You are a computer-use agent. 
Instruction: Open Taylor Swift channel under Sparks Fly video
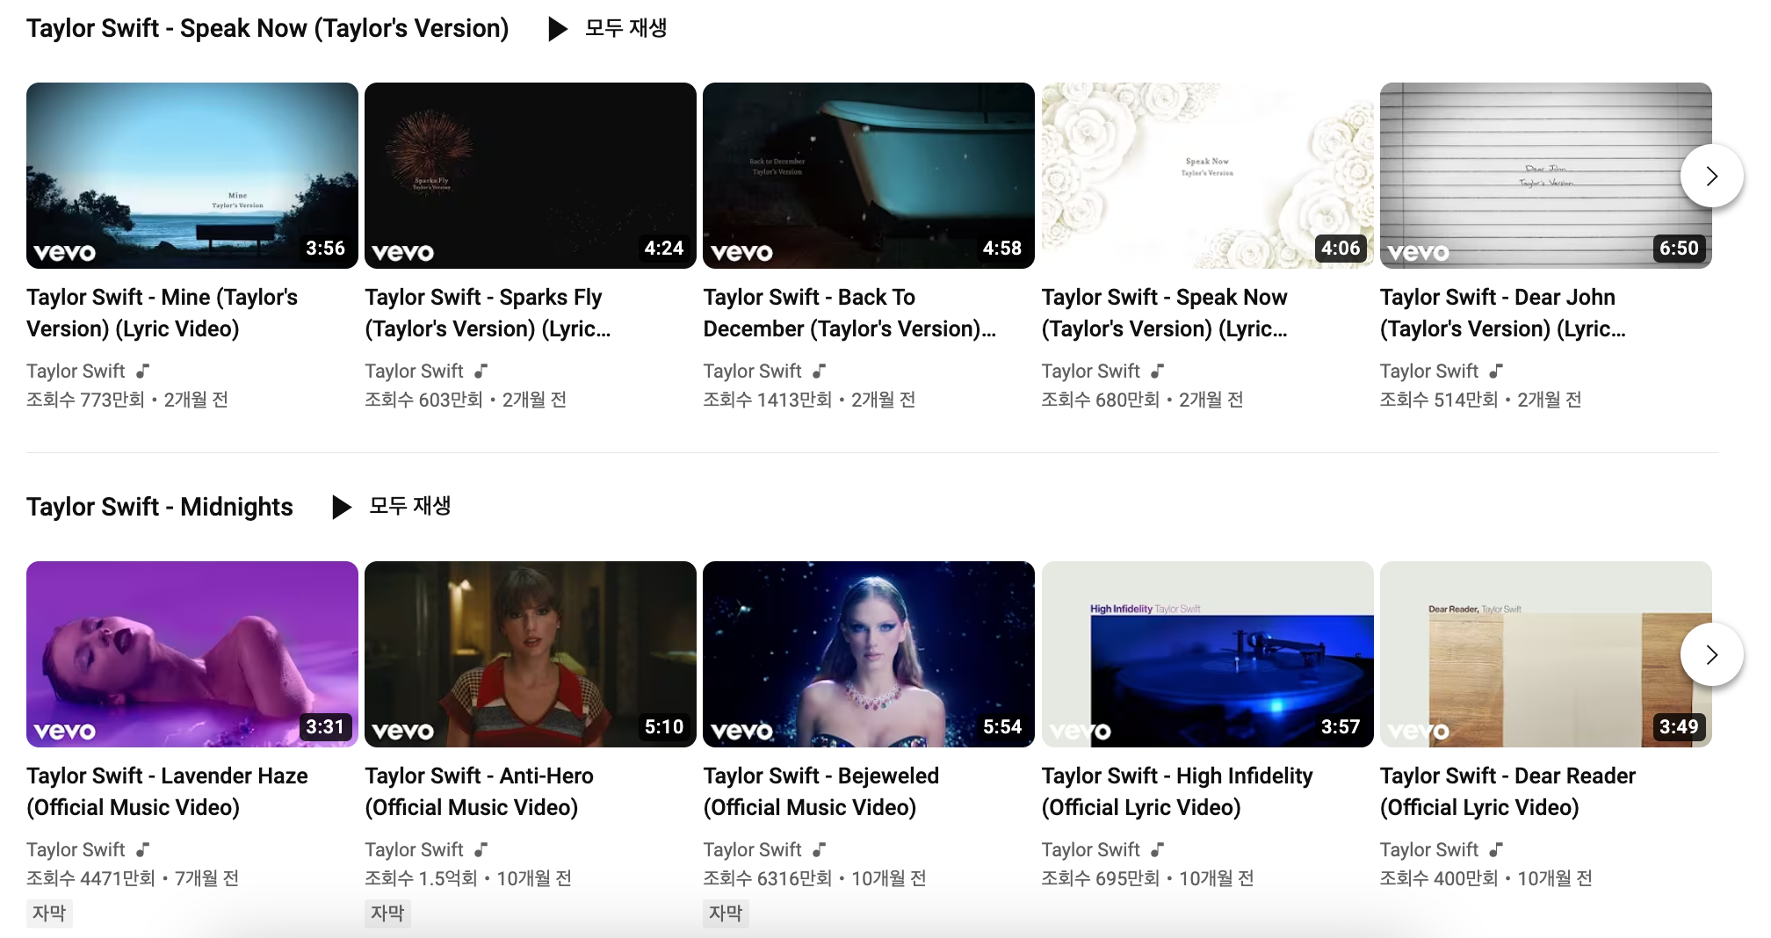(414, 371)
